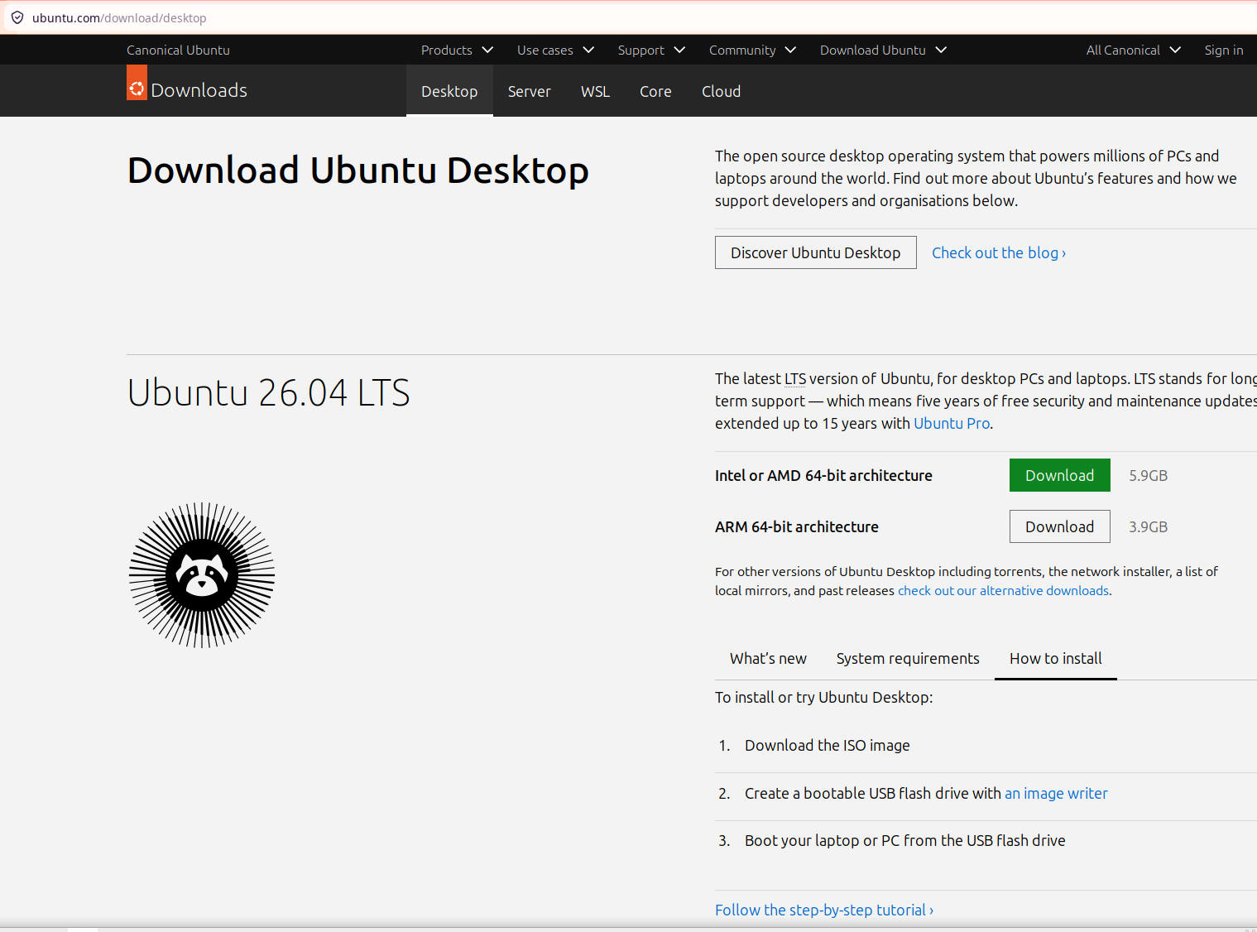Image resolution: width=1257 pixels, height=932 pixels.
Task: Click the 5.9GB file size text
Action: (x=1148, y=475)
